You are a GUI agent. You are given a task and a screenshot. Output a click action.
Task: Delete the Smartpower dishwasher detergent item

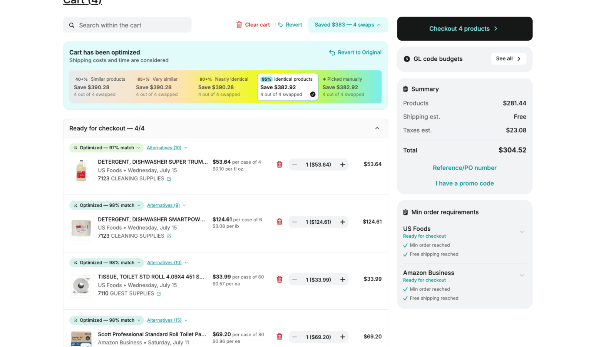click(279, 222)
